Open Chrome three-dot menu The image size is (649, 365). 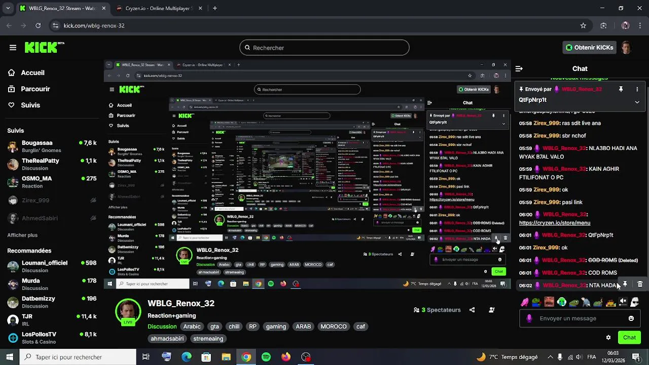coord(640,25)
